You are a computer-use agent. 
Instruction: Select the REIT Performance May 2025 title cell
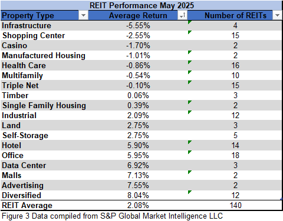[141, 5]
